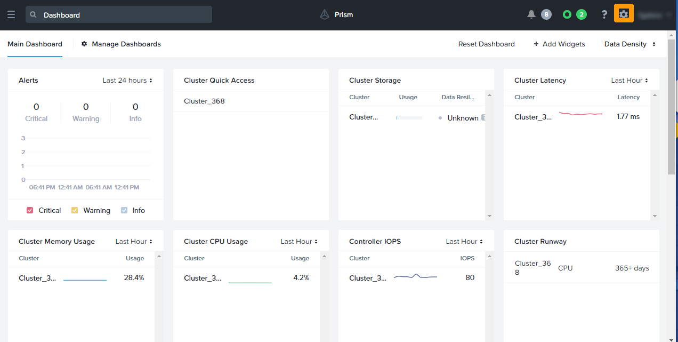
Task: Open Cluster_368 from Cluster Quick Access
Action: 205,100
